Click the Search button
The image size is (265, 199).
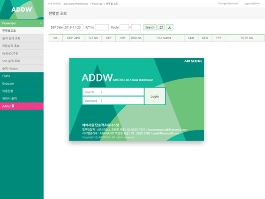click(150, 27)
